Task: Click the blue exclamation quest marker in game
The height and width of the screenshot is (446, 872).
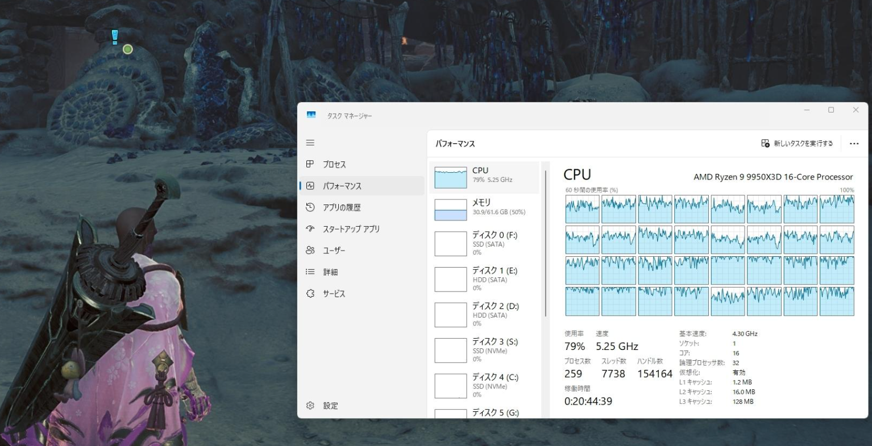Action: point(115,37)
